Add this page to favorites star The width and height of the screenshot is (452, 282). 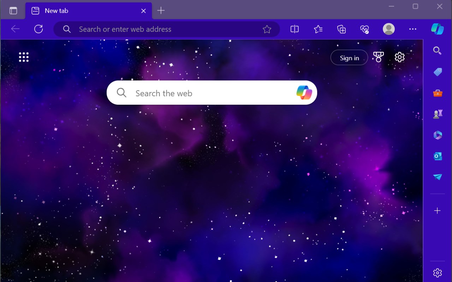pos(267,29)
